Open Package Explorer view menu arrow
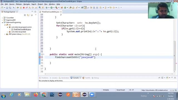The height and width of the screenshot is (100, 178). pos(36,15)
